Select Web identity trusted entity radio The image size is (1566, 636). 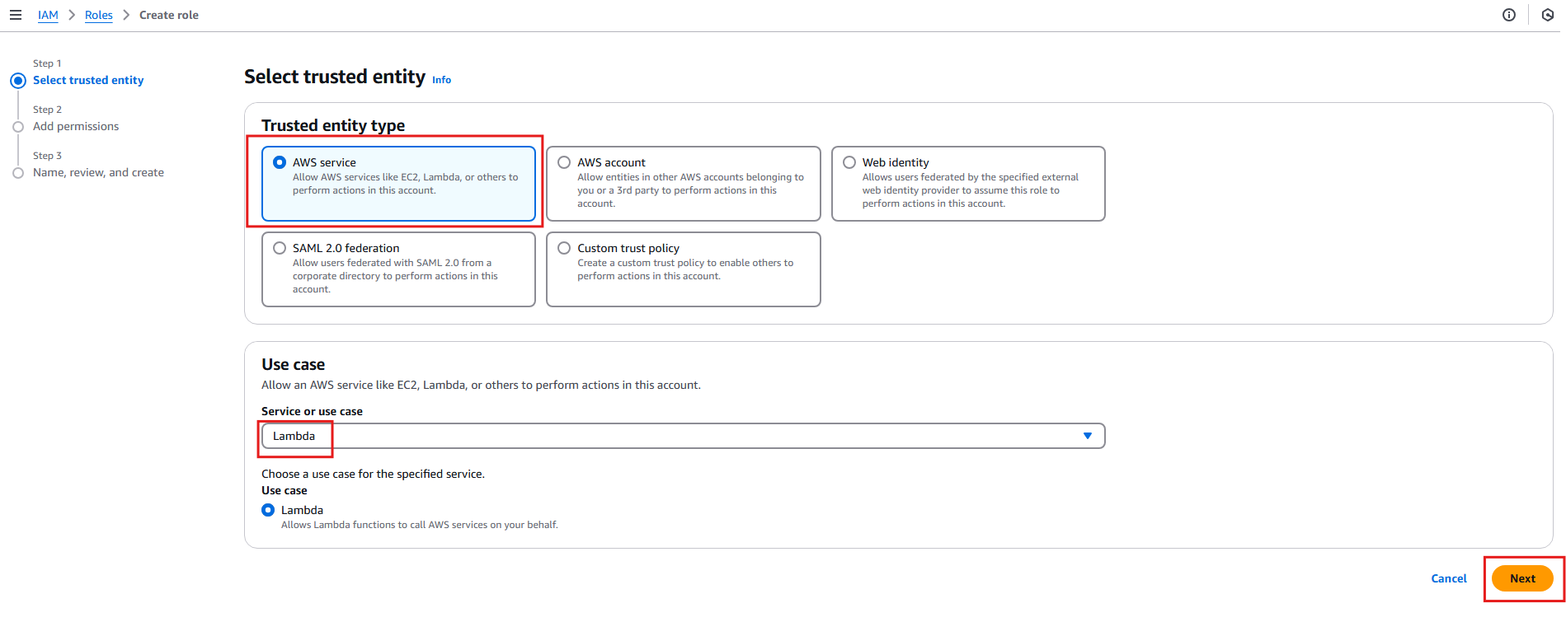849,162
